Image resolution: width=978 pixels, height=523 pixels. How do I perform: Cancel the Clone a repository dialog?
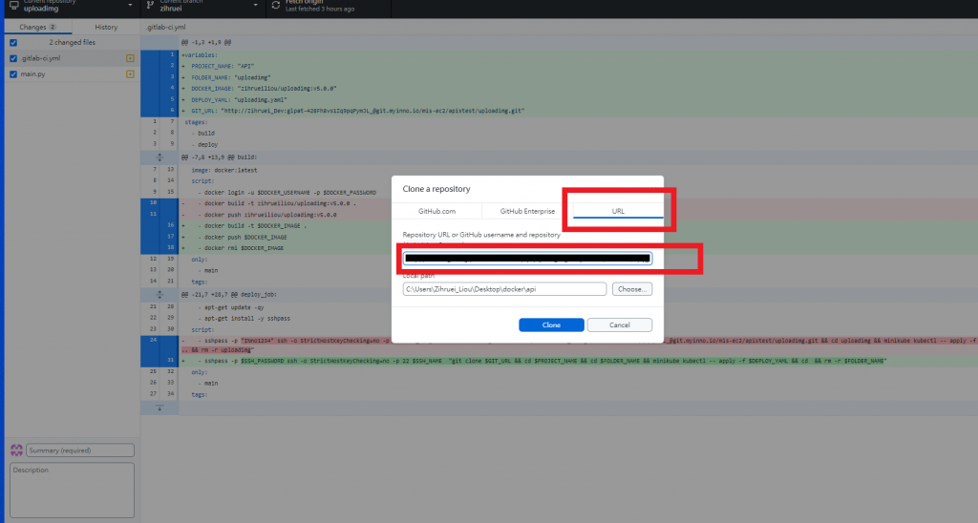tap(619, 324)
